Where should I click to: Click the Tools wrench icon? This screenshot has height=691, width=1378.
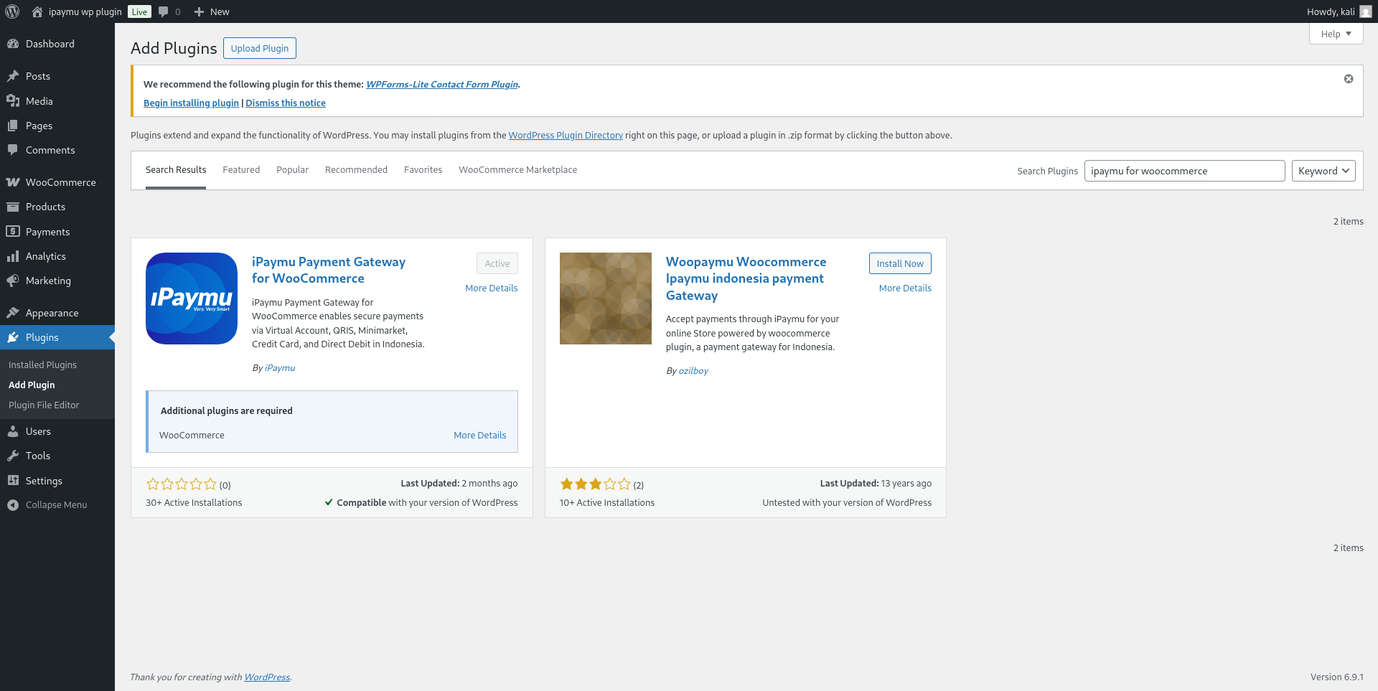(13, 456)
